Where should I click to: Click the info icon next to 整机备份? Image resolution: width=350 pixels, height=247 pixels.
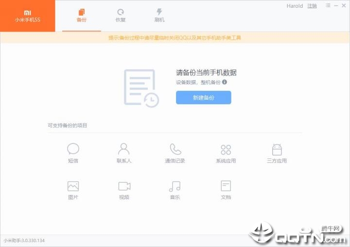click(224, 82)
